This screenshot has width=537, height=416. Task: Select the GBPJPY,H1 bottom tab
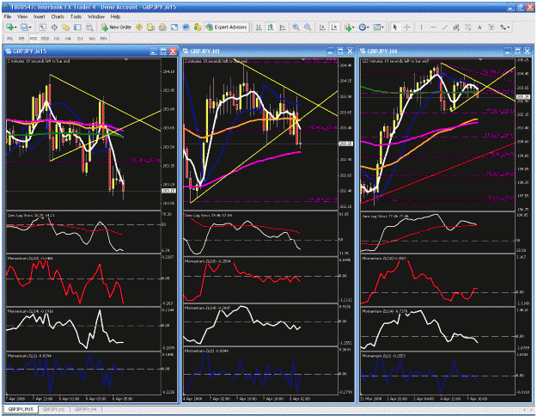[x=54, y=409]
